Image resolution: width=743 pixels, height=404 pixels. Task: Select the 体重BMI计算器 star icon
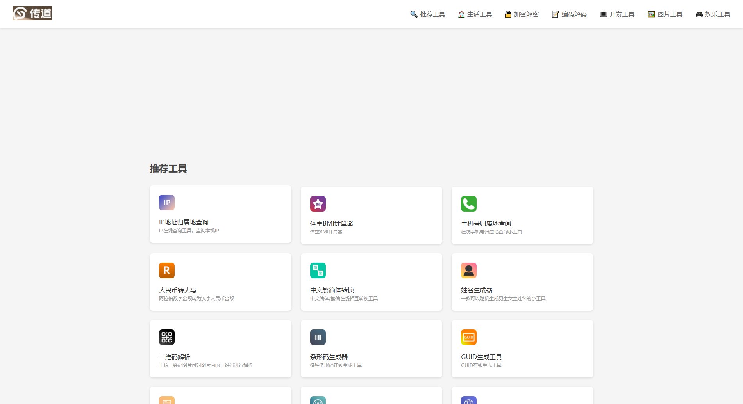point(318,203)
